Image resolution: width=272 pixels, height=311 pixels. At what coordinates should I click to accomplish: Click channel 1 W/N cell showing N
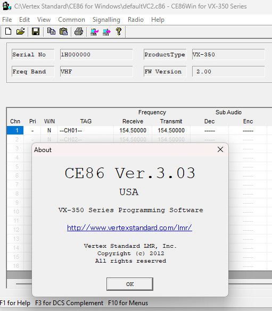[49, 130]
